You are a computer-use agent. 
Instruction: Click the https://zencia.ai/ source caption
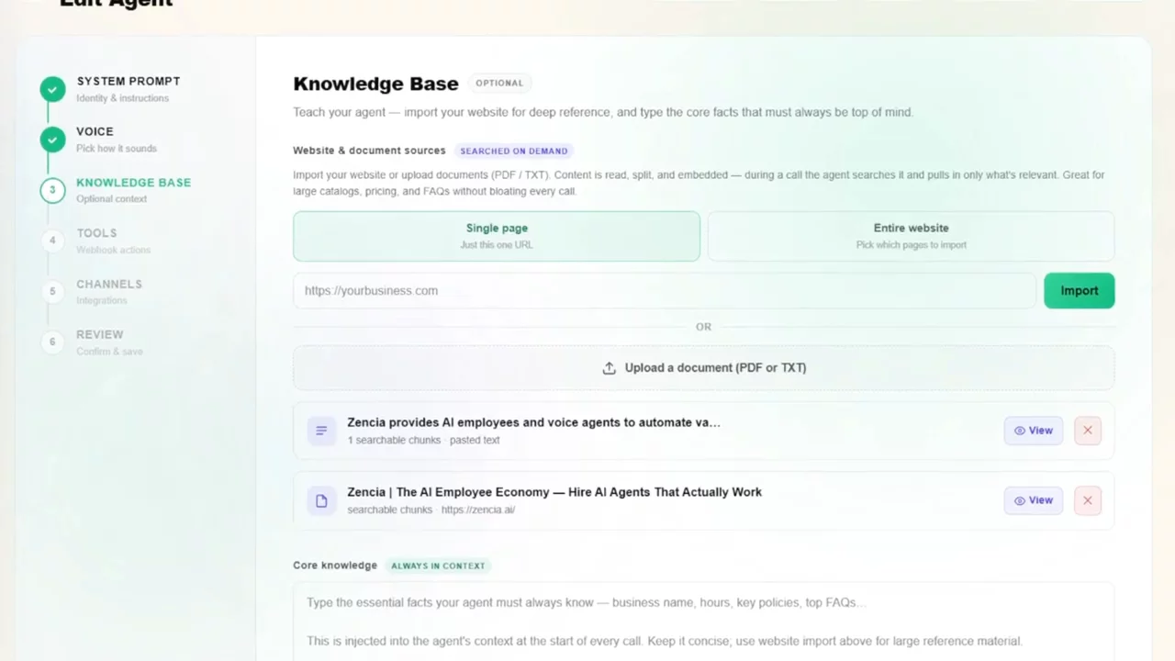coord(478,510)
